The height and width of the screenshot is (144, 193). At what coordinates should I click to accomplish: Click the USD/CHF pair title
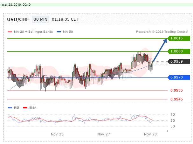click(x=18, y=19)
